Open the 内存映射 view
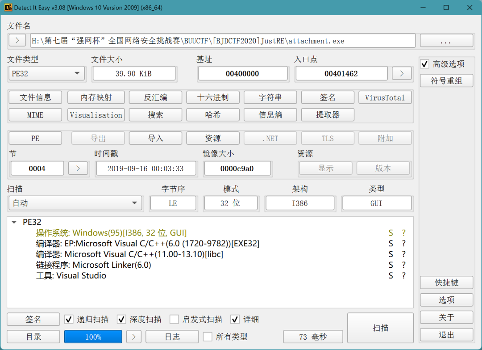Screen dimensions: 482x350 [96, 97]
